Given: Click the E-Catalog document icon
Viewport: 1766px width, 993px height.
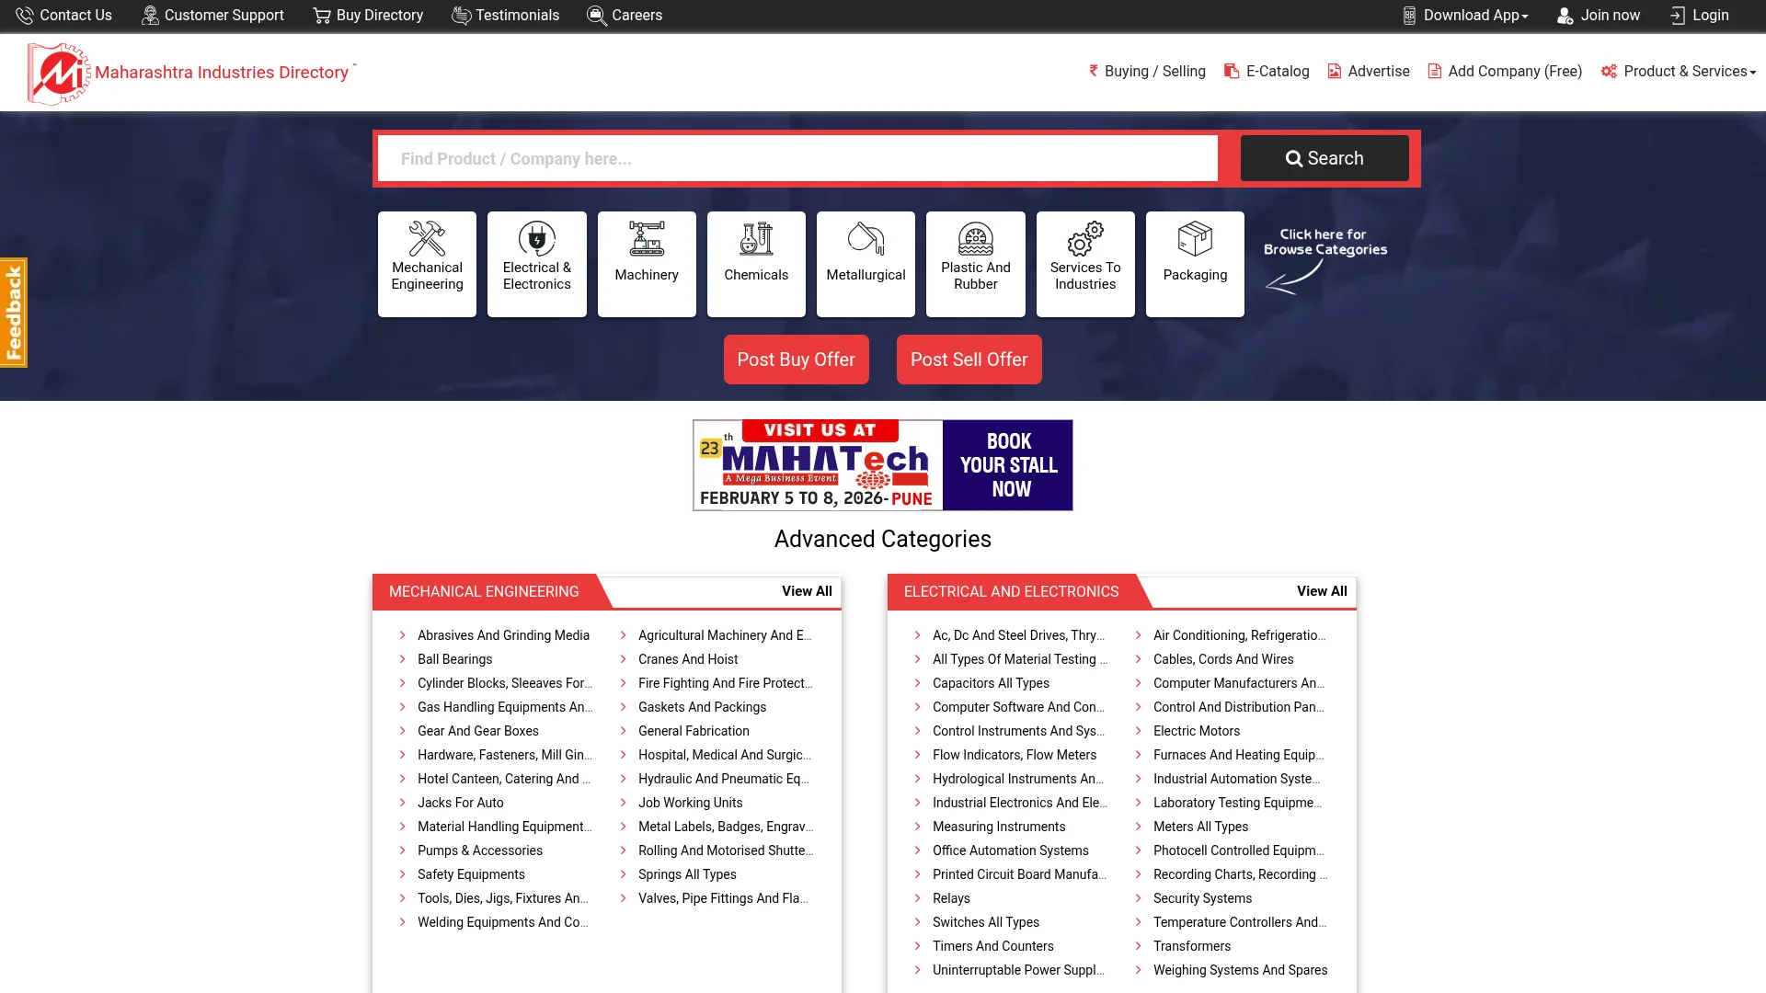Looking at the screenshot, I should (1232, 71).
